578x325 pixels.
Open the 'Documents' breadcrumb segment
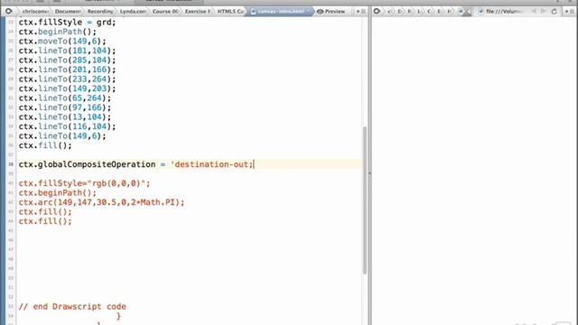(68, 12)
